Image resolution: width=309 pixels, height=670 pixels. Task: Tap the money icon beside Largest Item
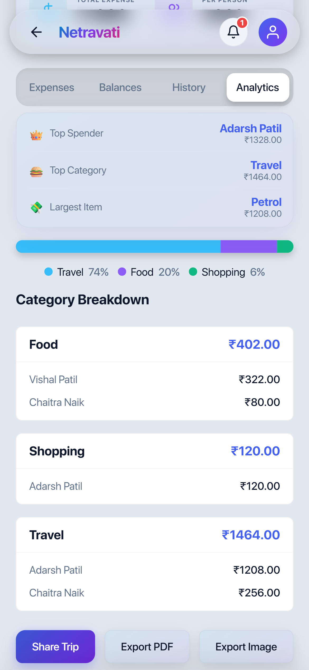(x=36, y=207)
